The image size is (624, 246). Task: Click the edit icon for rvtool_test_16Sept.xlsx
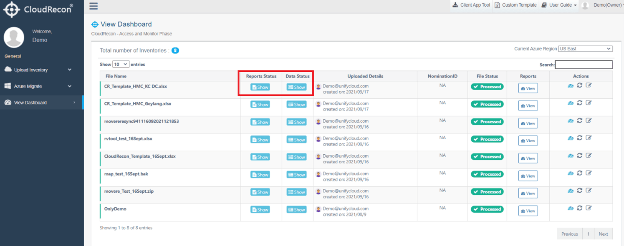589,138
